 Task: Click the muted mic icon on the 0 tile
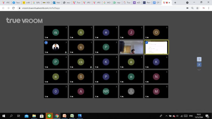click(x=46, y=96)
